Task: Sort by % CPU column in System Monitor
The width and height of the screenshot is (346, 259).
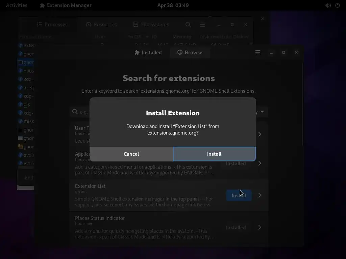Action: pyautogui.click(x=138, y=37)
